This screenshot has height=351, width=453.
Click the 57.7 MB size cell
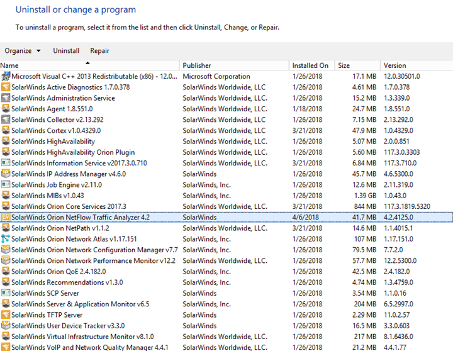point(364,260)
